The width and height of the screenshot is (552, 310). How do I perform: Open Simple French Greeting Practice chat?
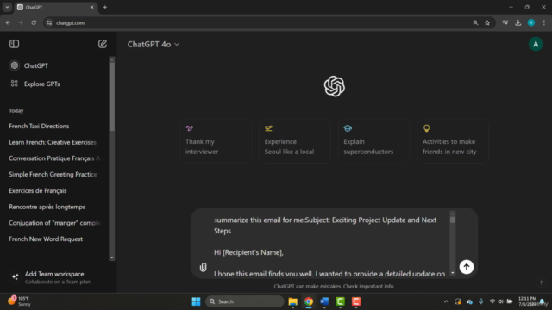(x=54, y=174)
